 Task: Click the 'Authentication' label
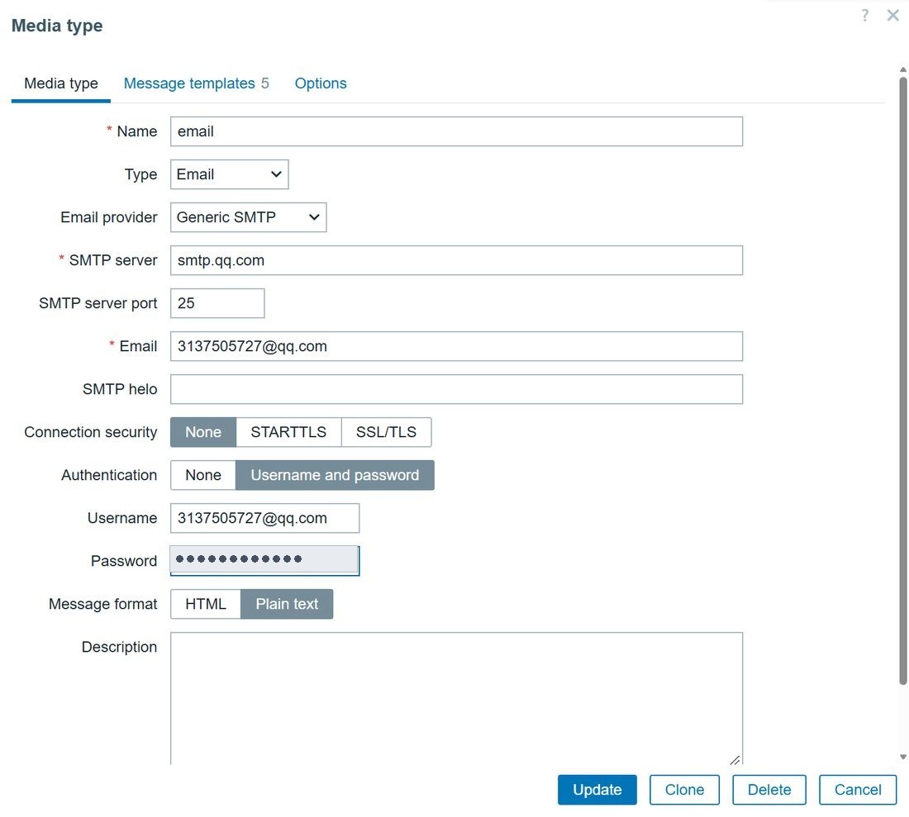click(109, 475)
